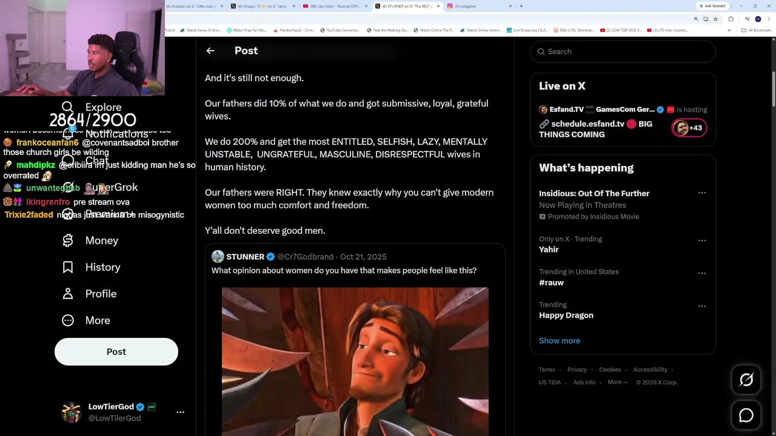This screenshot has width=776, height=436.
Task: Open the LOW TIER GOD YouTube bookmark
Action: [x=621, y=30]
